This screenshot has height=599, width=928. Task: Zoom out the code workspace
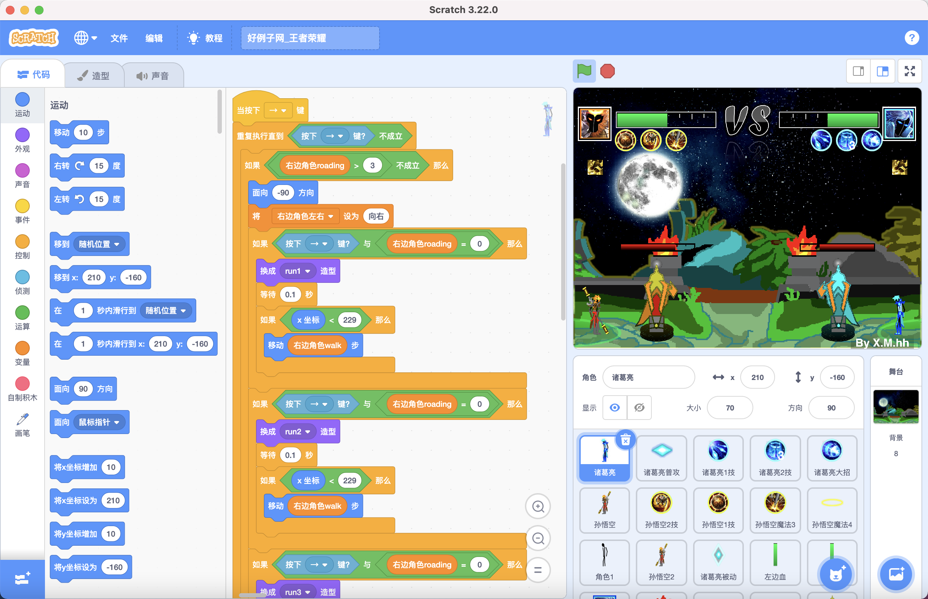[x=538, y=538]
